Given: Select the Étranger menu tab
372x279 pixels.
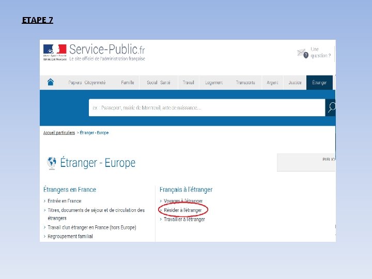Looking at the screenshot, I should pyautogui.click(x=319, y=83).
